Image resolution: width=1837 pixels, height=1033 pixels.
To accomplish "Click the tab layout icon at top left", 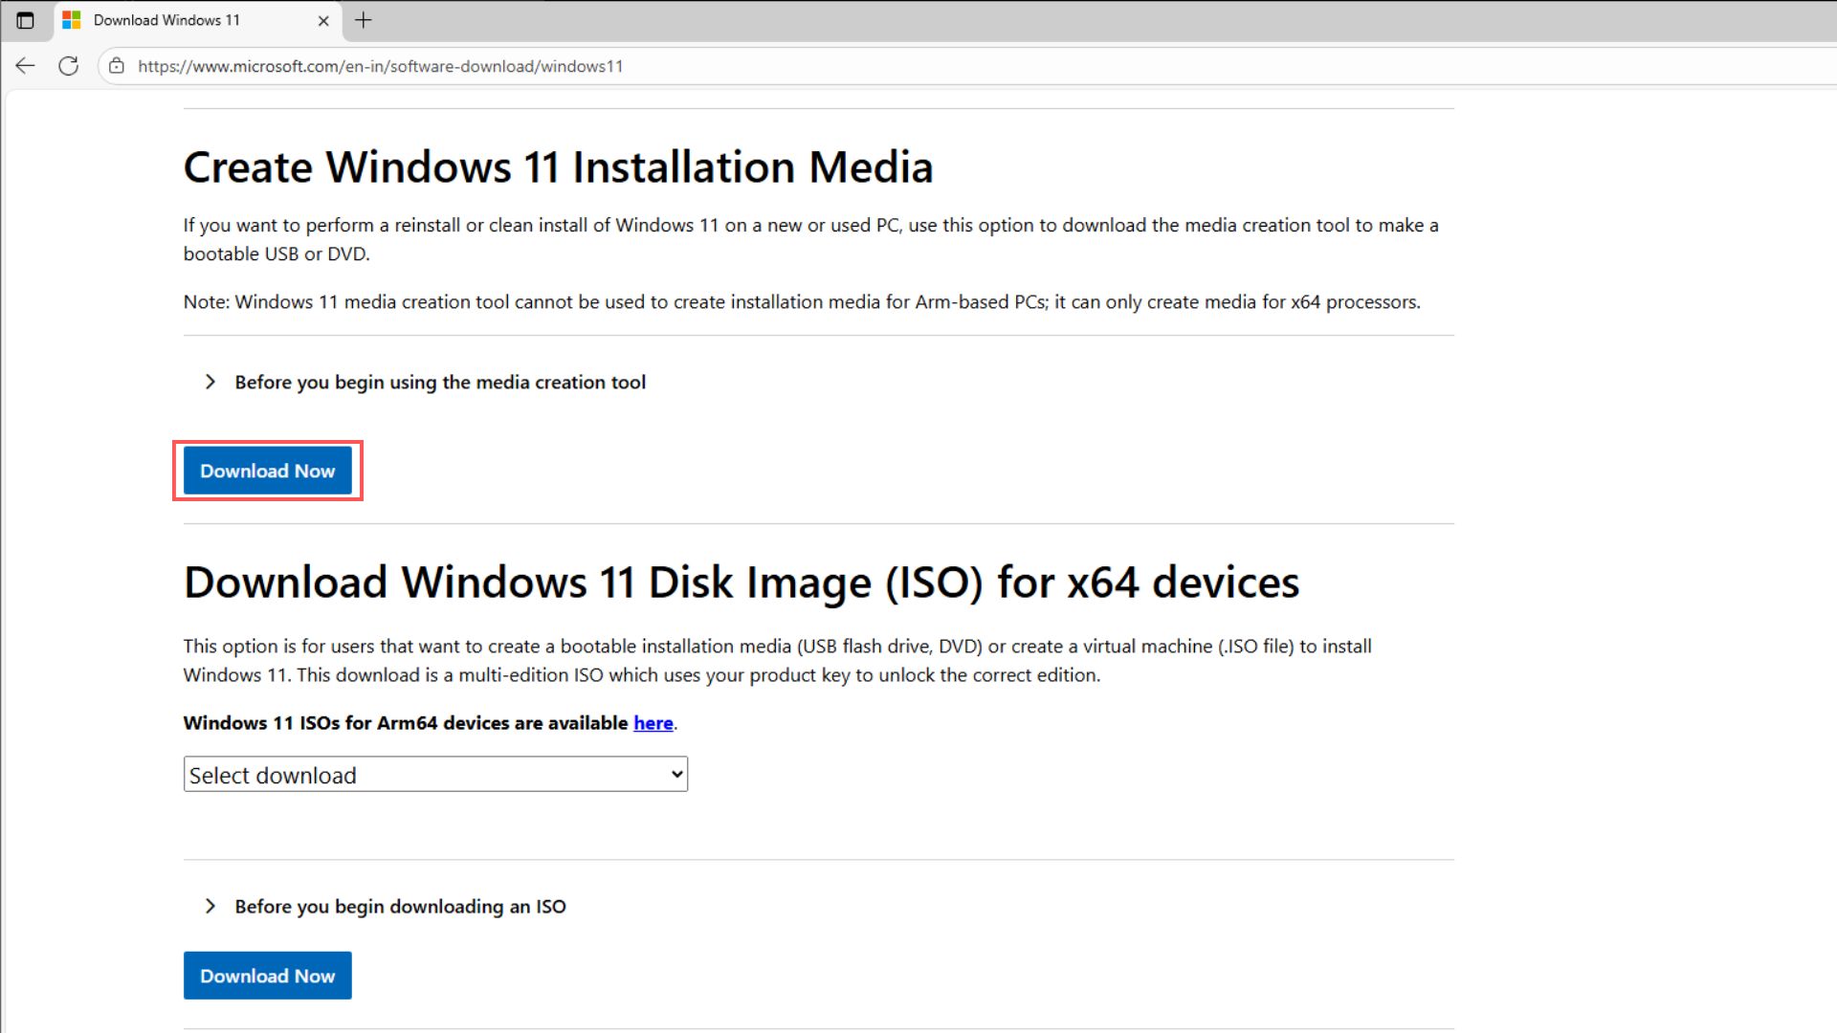I will click(26, 20).
